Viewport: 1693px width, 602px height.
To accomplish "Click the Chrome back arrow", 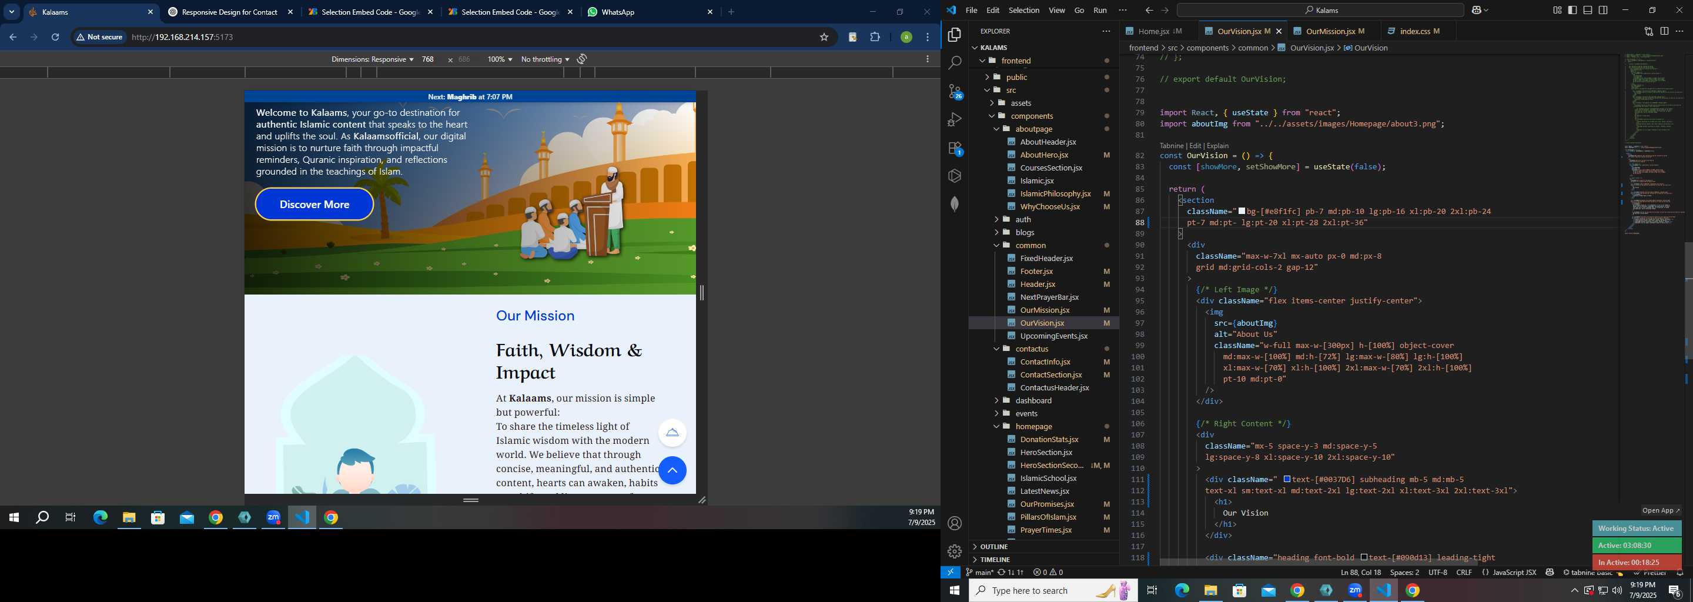I will [x=12, y=38].
